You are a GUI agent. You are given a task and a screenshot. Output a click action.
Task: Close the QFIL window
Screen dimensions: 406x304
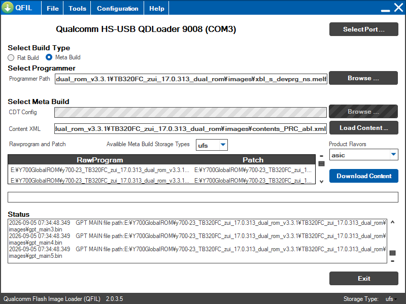pyautogui.click(x=398, y=8)
